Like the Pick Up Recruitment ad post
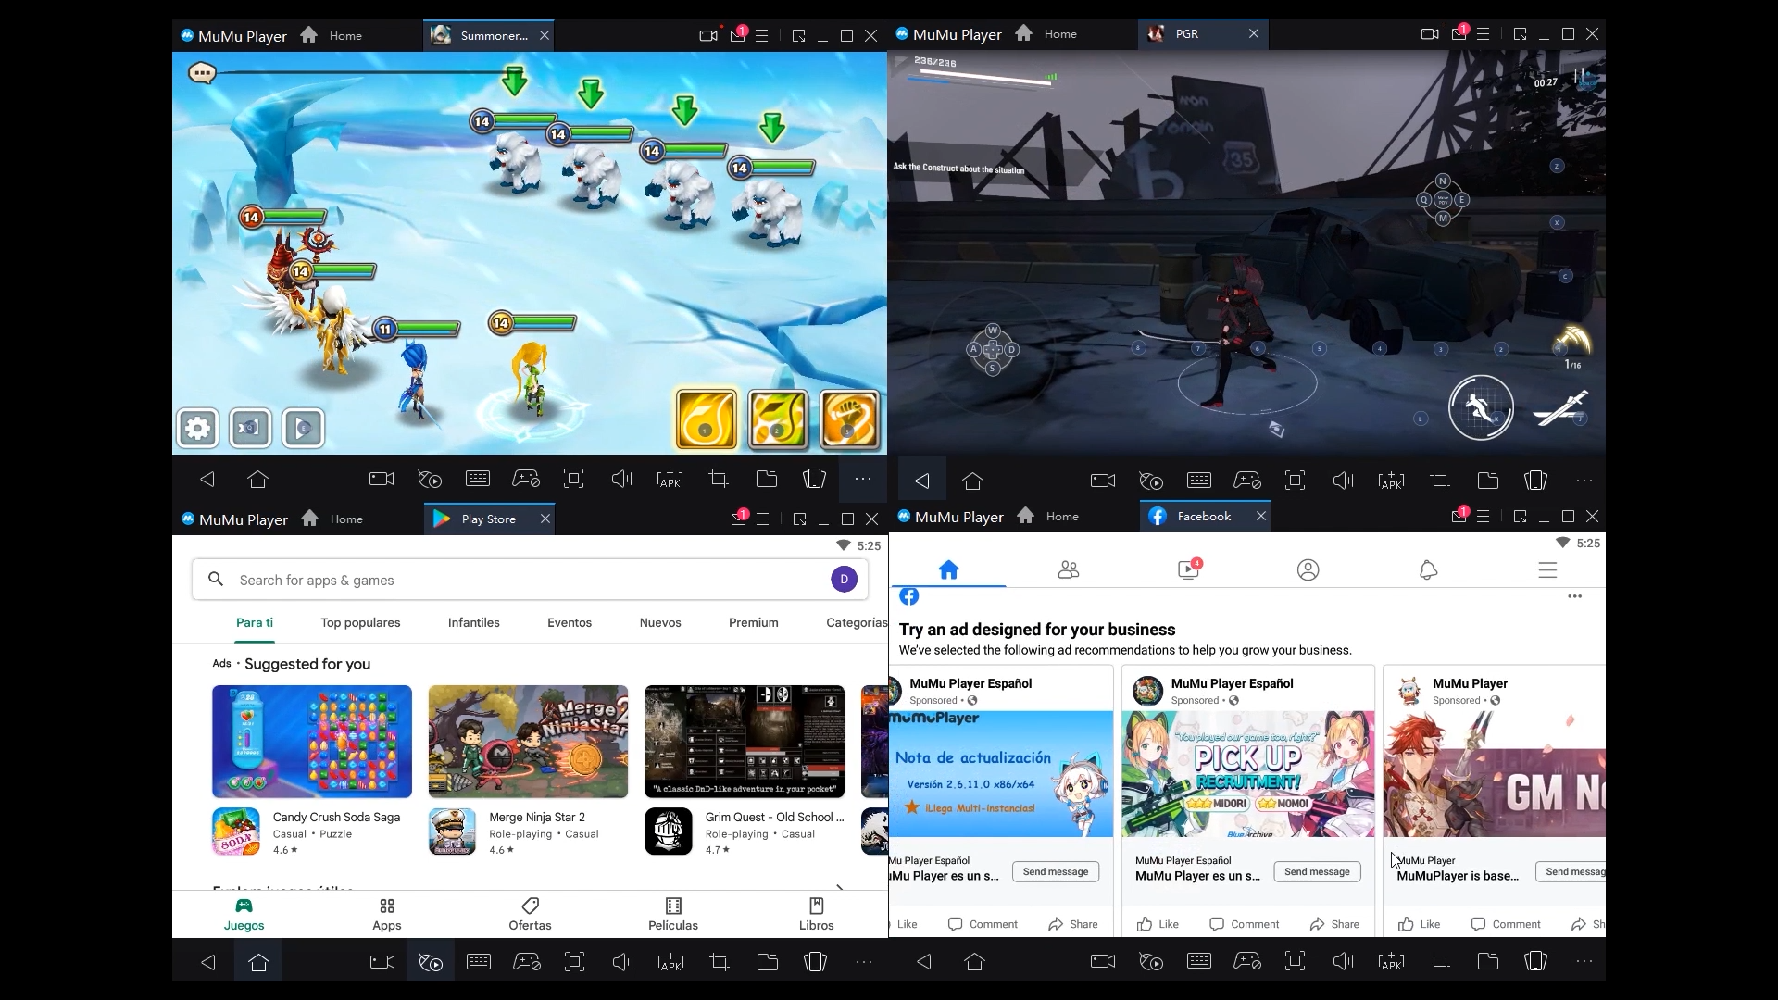The width and height of the screenshot is (1778, 1000). (x=1158, y=924)
